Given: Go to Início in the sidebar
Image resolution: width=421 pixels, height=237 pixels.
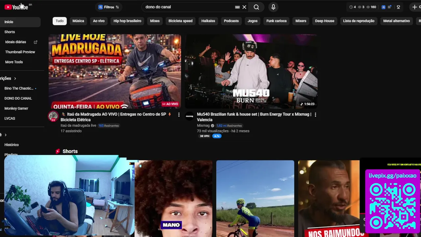Looking at the screenshot, I should coord(20,22).
